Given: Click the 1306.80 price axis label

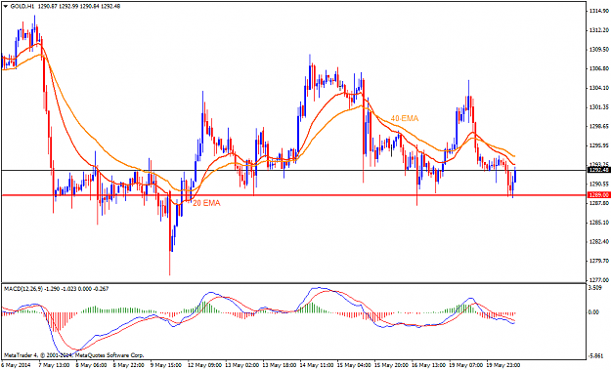Looking at the screenshot, I should click(x=599, y=68).
